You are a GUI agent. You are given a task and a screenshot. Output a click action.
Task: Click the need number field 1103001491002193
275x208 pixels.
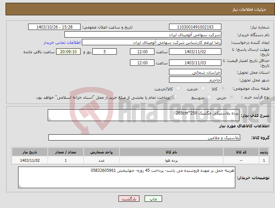[195, 27]
